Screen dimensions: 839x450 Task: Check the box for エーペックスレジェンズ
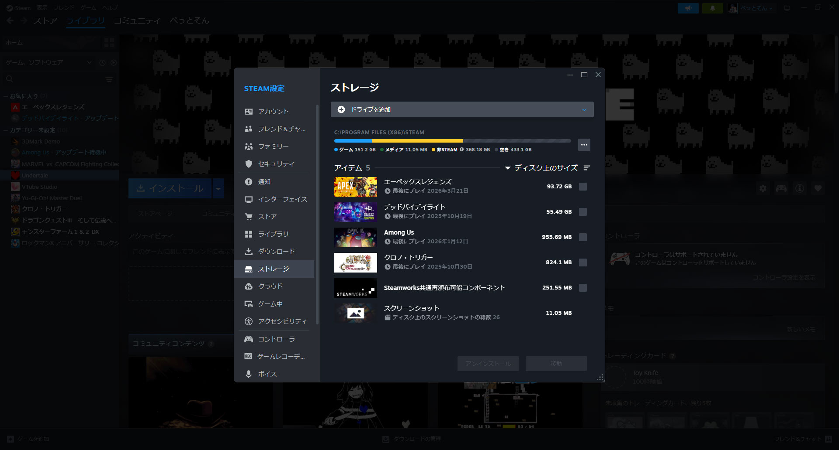coord(582,187)
